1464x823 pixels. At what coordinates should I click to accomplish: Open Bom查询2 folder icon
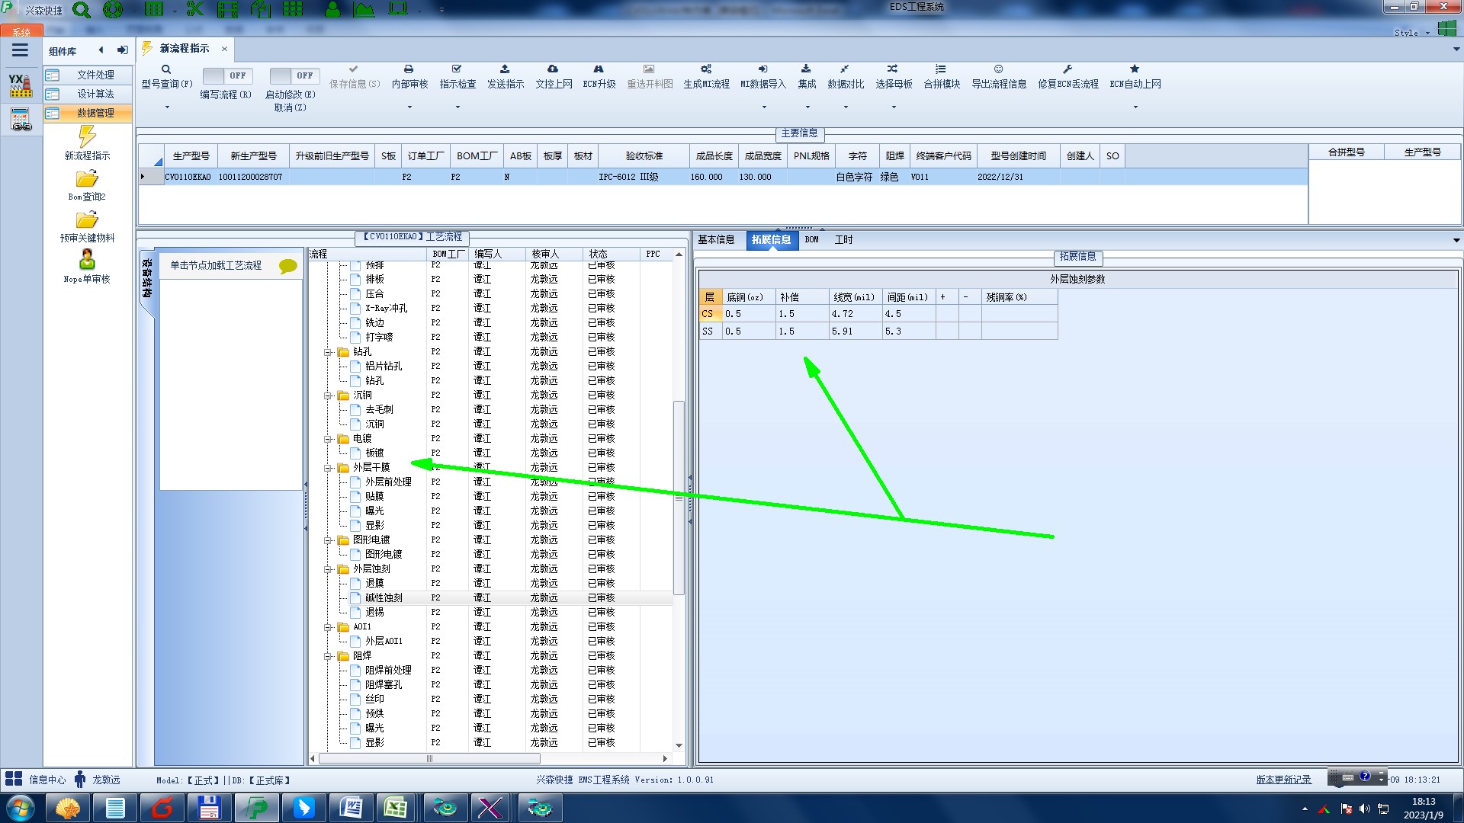(x=87, y=179)
